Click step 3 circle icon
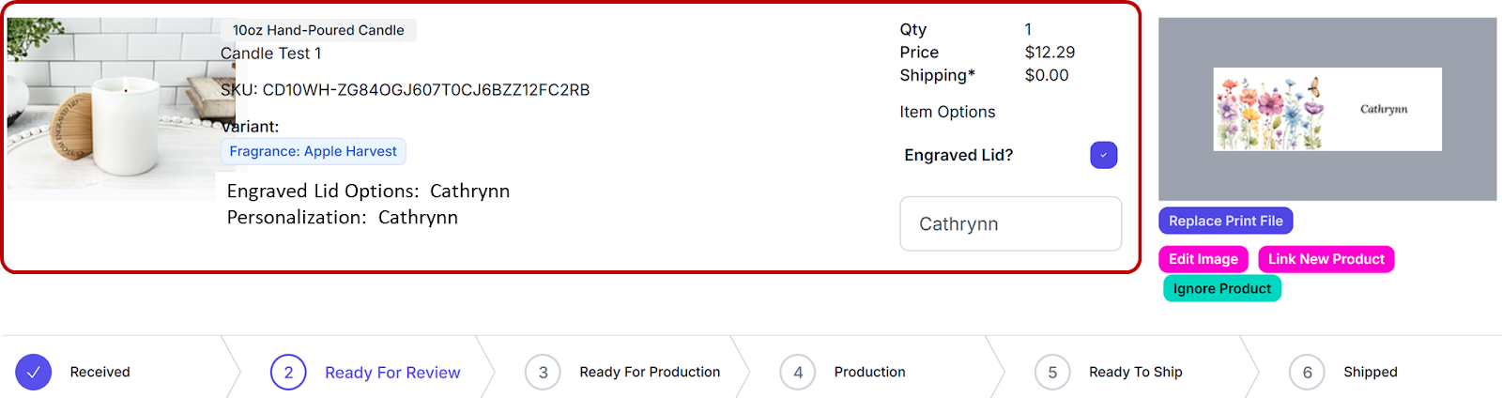 543,373
